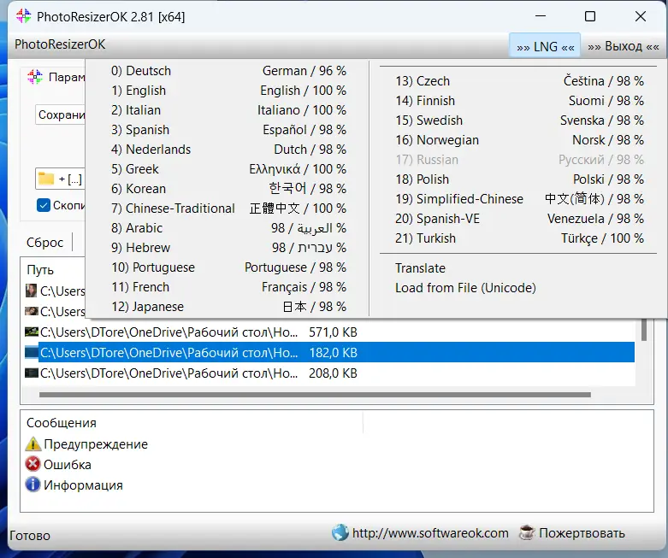Click the warning triangle icon beside Предупреждение

click(x=33, y=444)
